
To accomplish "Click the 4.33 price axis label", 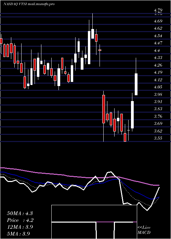I will pyautogui.click(x=158, y=58).
